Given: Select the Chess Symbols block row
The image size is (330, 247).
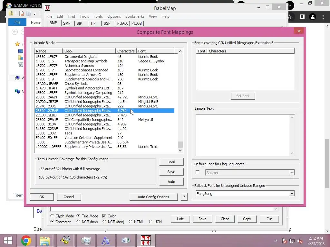Looking at the screenshot, I should (105, 84).
